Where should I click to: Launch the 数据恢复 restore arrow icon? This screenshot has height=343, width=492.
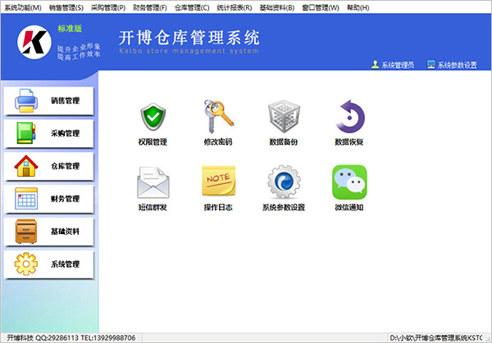pos(349,116)
